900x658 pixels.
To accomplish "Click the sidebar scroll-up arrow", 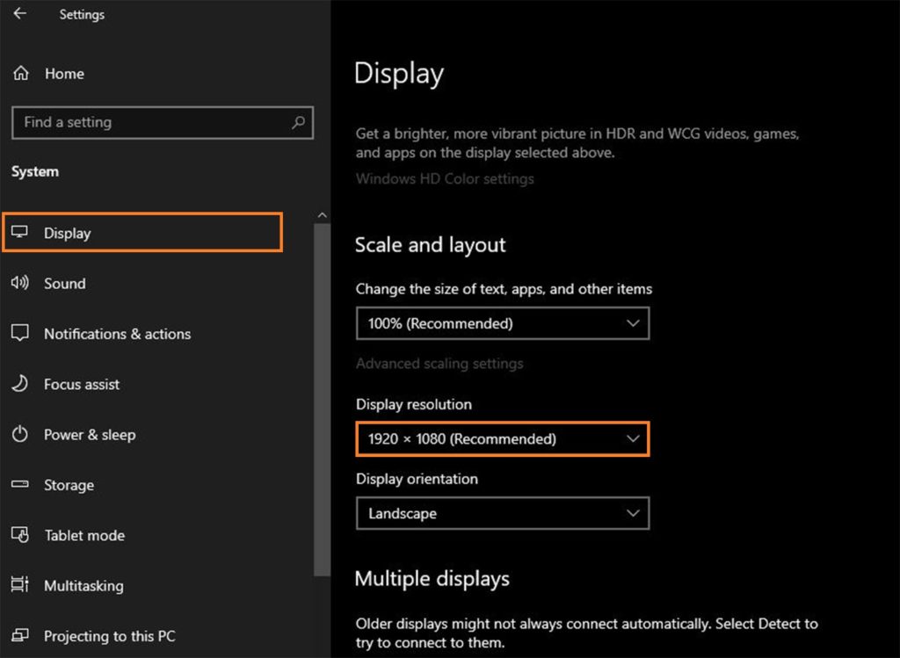I will click(x=322, y=215).
